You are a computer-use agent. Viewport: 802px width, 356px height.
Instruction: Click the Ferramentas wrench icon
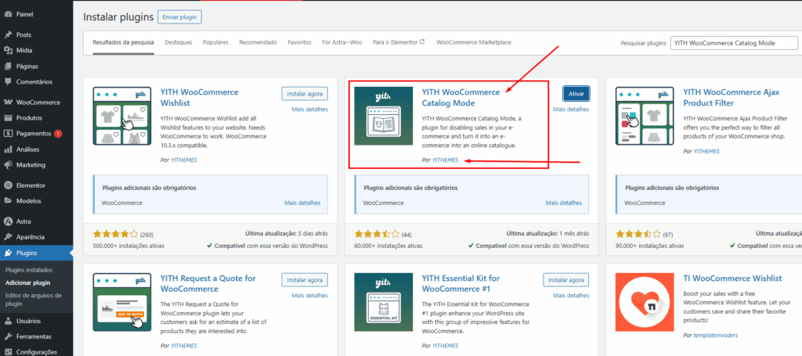click(x=8, y=336)
